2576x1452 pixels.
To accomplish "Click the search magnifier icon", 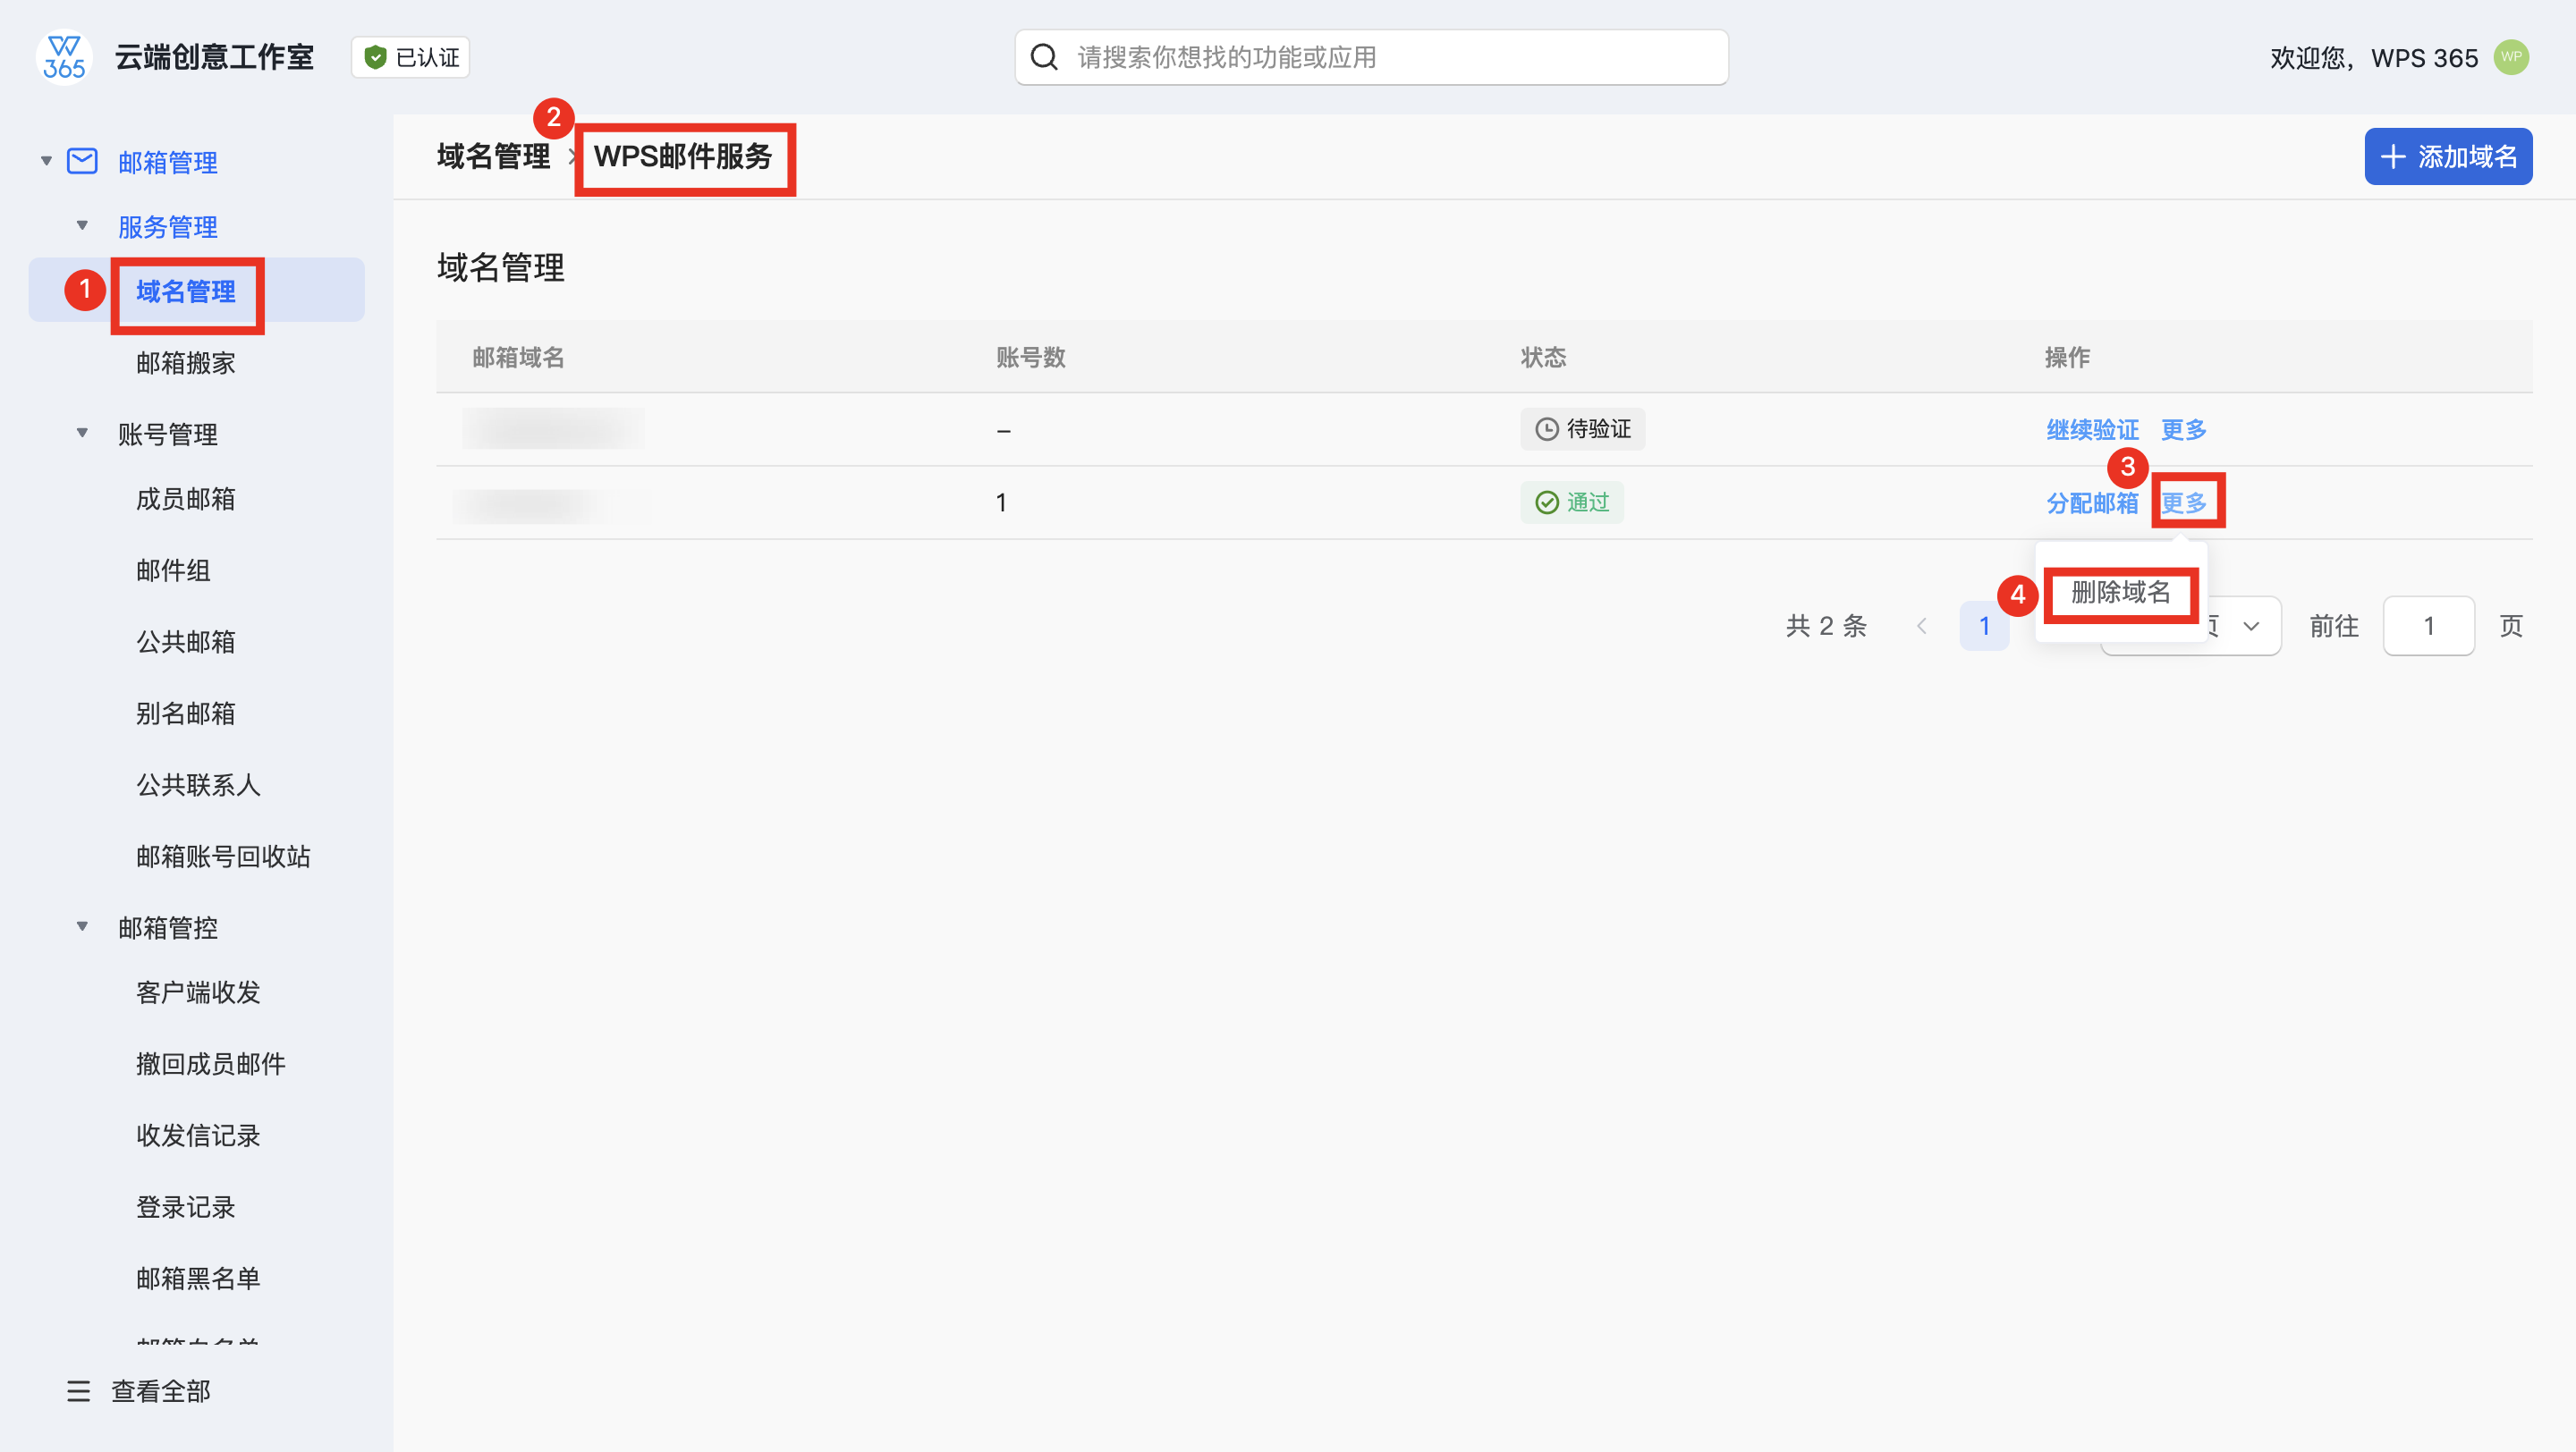I will tap(1043, 57).
